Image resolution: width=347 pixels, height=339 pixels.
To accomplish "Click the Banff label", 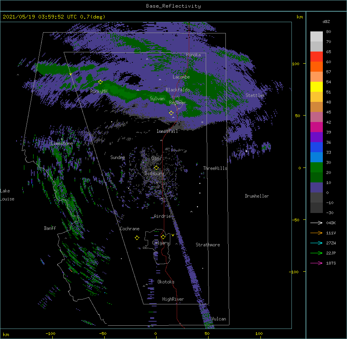I will tap(50, 228).
